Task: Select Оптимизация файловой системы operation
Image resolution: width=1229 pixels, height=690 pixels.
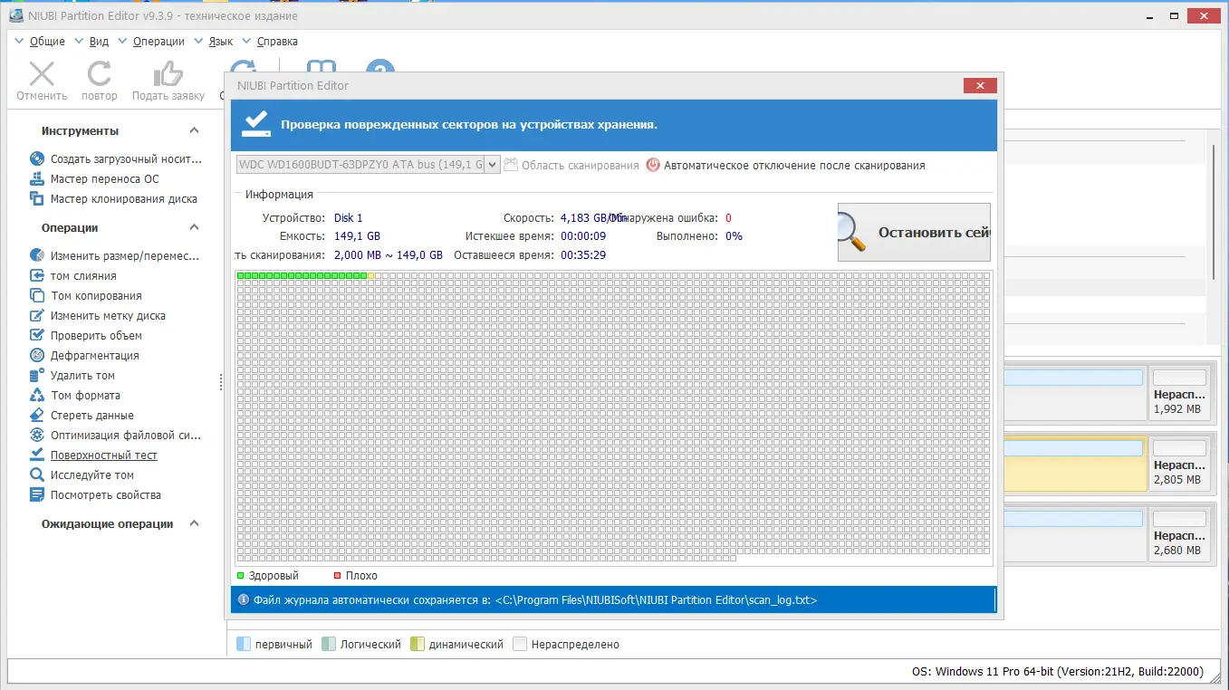Action: (115, 435)
